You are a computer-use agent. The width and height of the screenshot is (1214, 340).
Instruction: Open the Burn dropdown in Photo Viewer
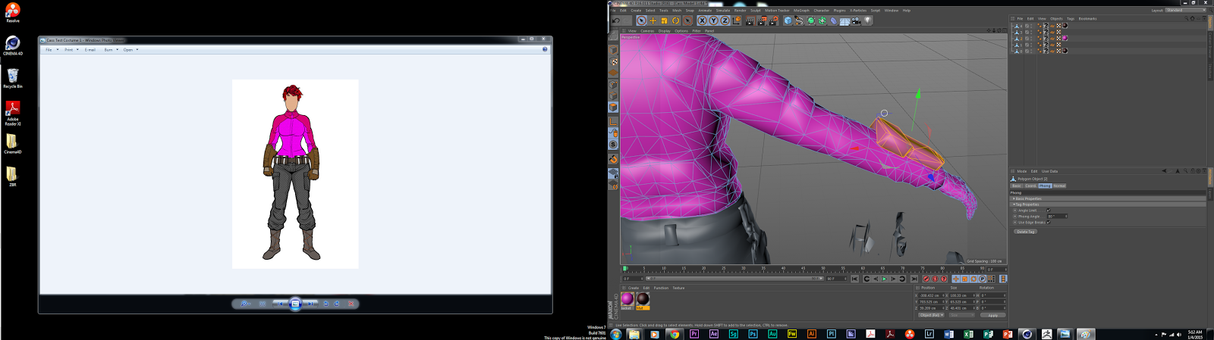[x=111, y=49]
